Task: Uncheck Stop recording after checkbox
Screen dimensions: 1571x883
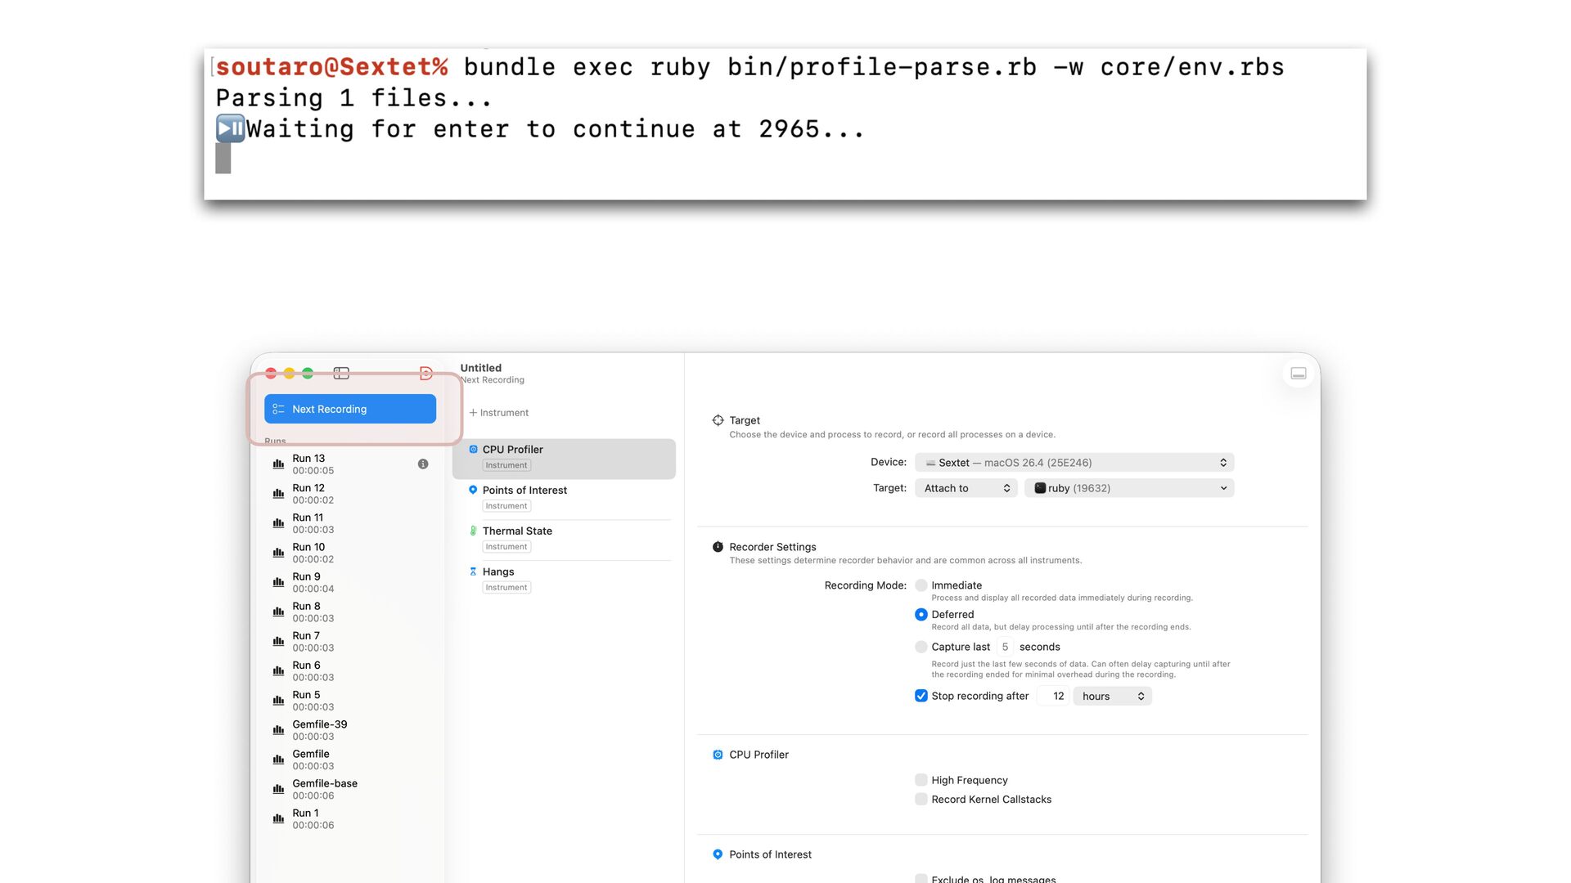Action: 921,696
